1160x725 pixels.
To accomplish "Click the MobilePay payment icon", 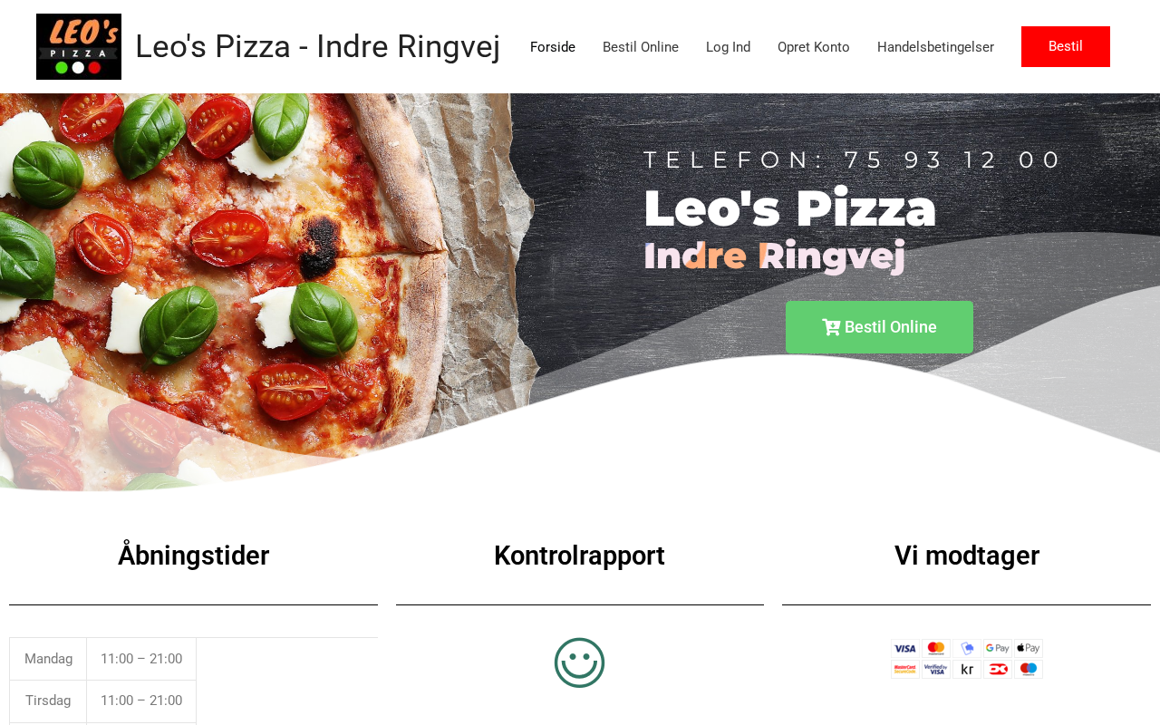I will click(x=967, y=649).
